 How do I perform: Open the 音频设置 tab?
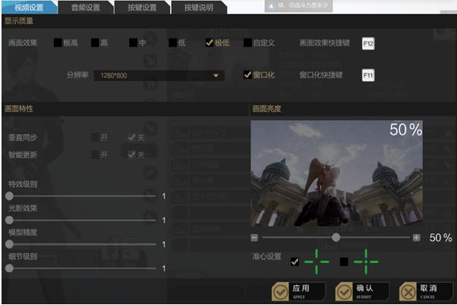[x=86, y=8]
